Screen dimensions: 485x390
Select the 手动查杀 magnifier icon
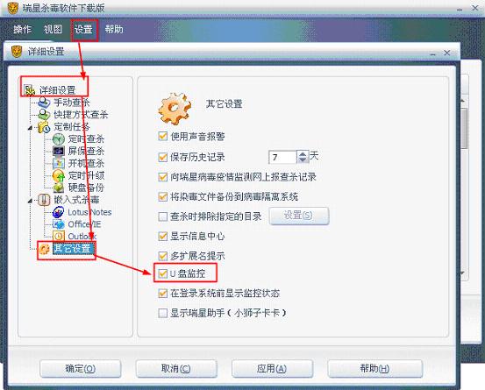pos(44,103)
